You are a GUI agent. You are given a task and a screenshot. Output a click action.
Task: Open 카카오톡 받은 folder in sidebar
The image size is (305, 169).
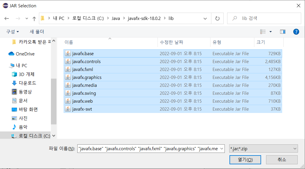(31, 42)
